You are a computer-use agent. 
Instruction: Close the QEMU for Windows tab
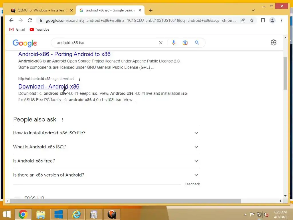coord(71,10)
